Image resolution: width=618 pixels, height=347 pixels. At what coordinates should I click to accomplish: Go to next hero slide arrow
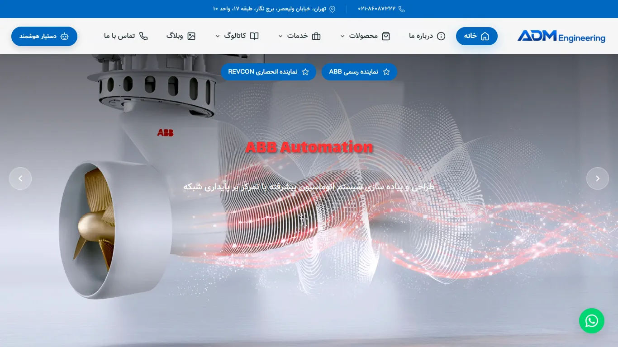click(x=598, y=178)
